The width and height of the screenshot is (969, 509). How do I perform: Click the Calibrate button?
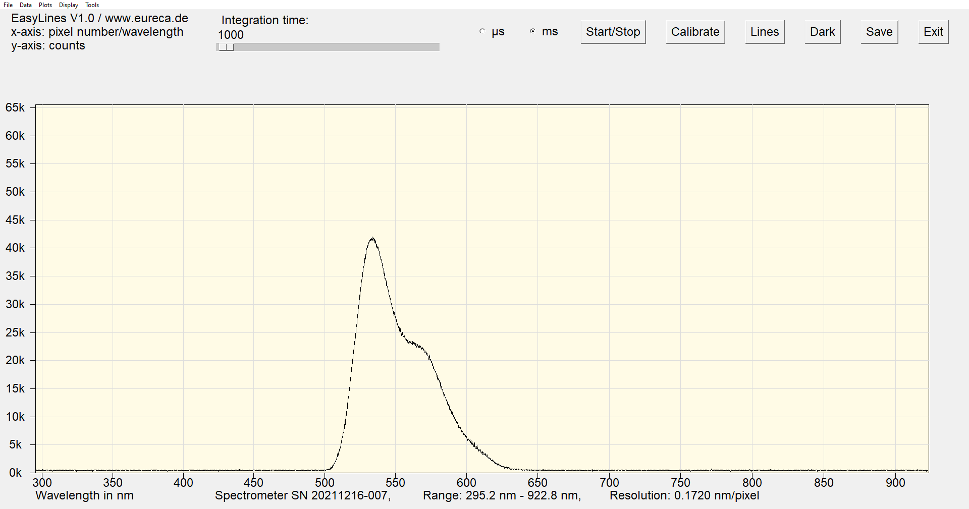[695, 32]
